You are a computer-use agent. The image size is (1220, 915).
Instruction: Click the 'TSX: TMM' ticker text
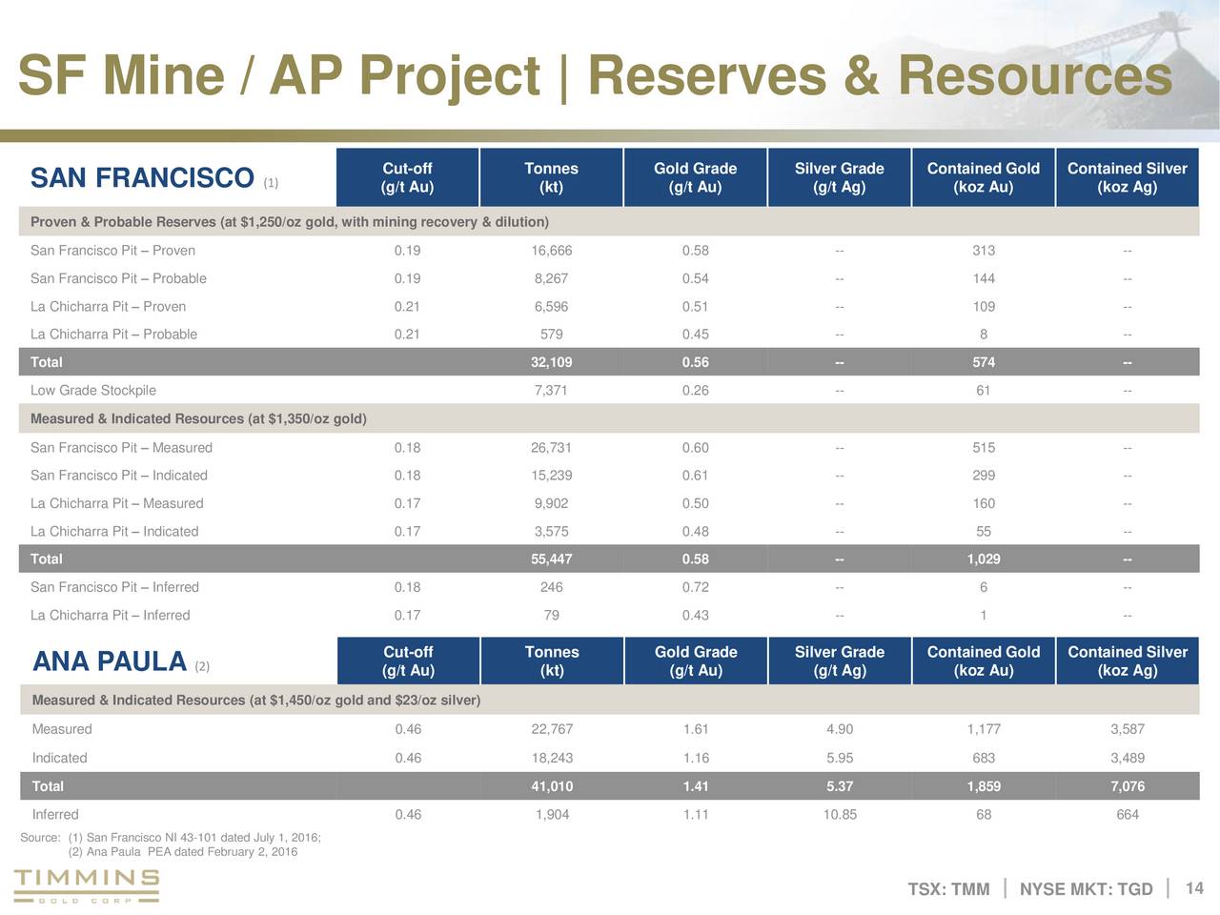948,889
